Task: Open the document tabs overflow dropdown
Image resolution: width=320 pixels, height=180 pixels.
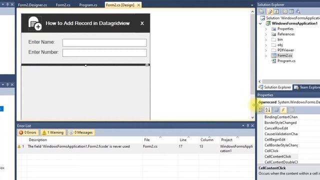Action: coord(252,5)
